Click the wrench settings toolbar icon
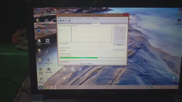 [66, 21]
